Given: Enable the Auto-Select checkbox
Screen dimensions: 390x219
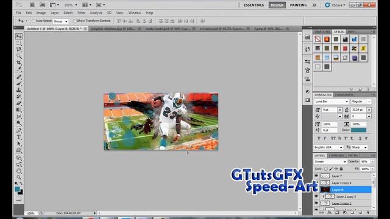Looking at the screenshot, I should tap(34, 21).
